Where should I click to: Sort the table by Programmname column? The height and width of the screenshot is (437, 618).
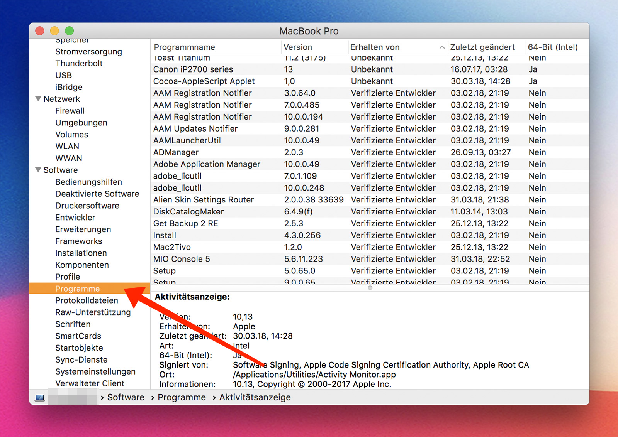216,47
